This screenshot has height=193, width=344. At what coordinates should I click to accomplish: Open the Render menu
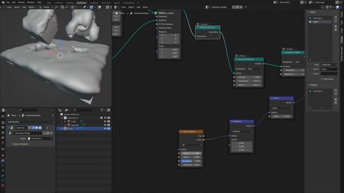click(x=21, y=2)
